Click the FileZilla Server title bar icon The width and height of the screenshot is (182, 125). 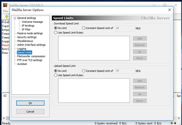tap(5, 5)
